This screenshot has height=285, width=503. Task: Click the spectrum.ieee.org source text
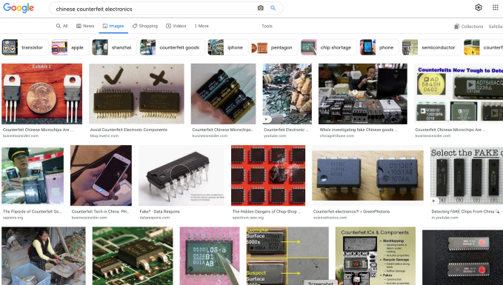point(248,218)
